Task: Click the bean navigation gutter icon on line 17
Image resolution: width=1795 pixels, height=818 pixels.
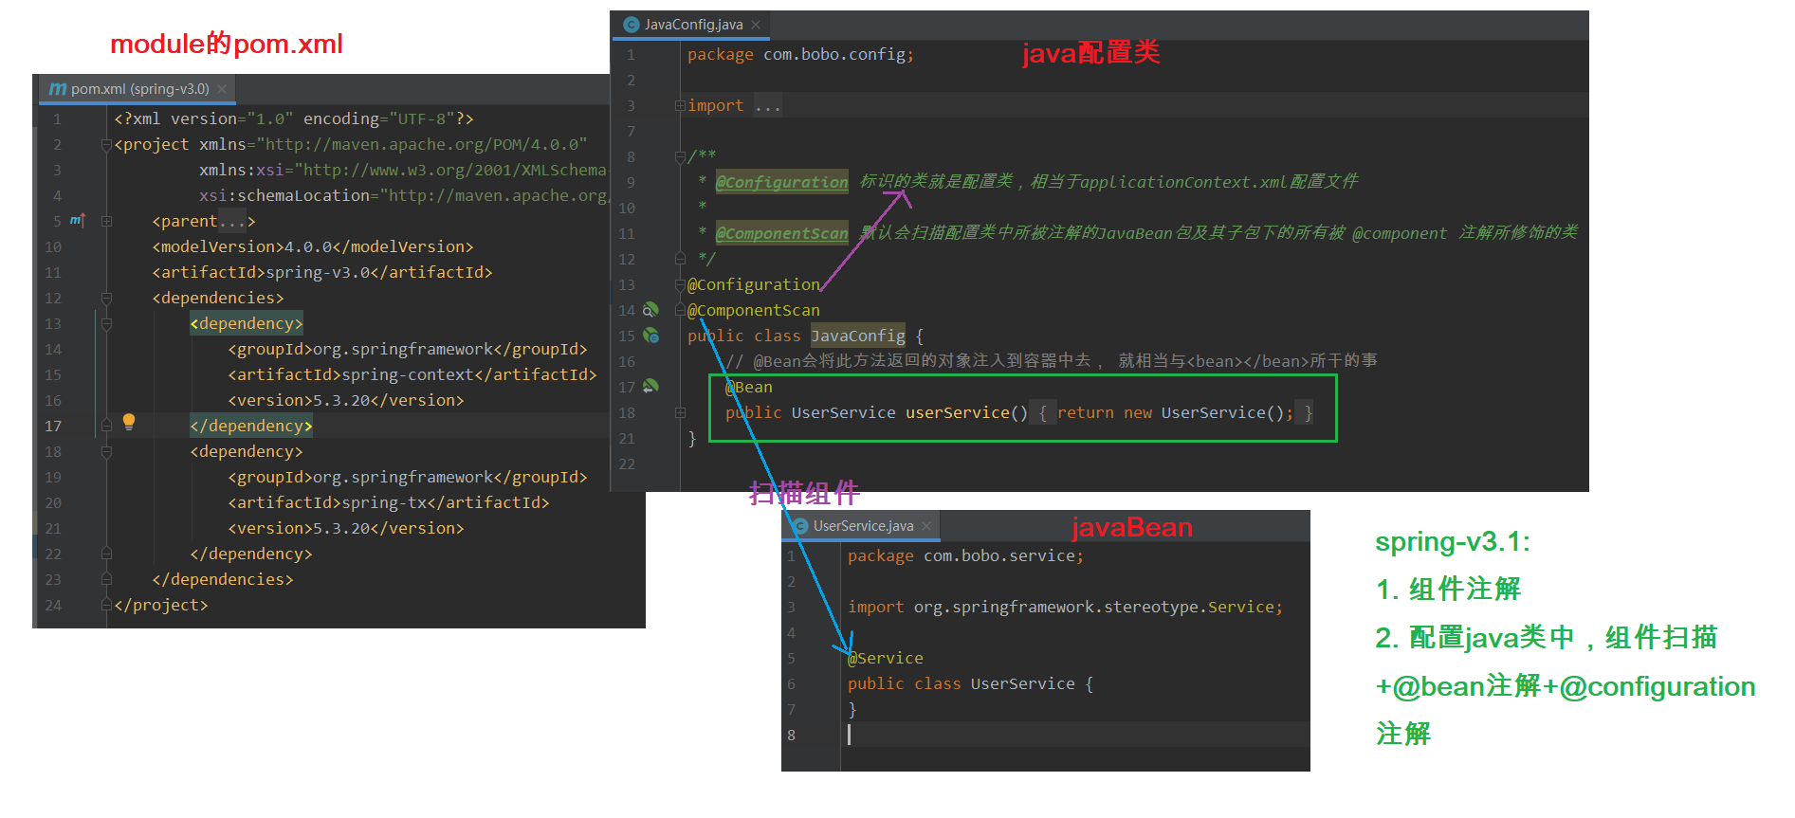Action: (650, 387)
